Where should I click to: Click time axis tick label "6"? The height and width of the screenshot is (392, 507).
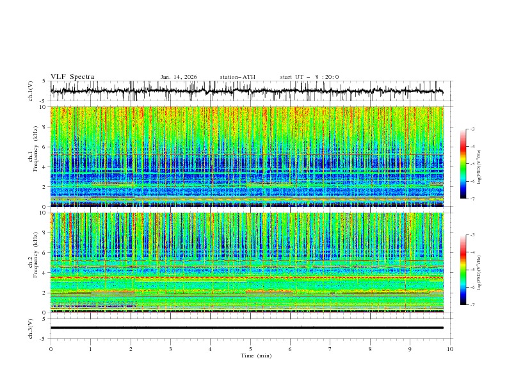[x=291, y=349]
